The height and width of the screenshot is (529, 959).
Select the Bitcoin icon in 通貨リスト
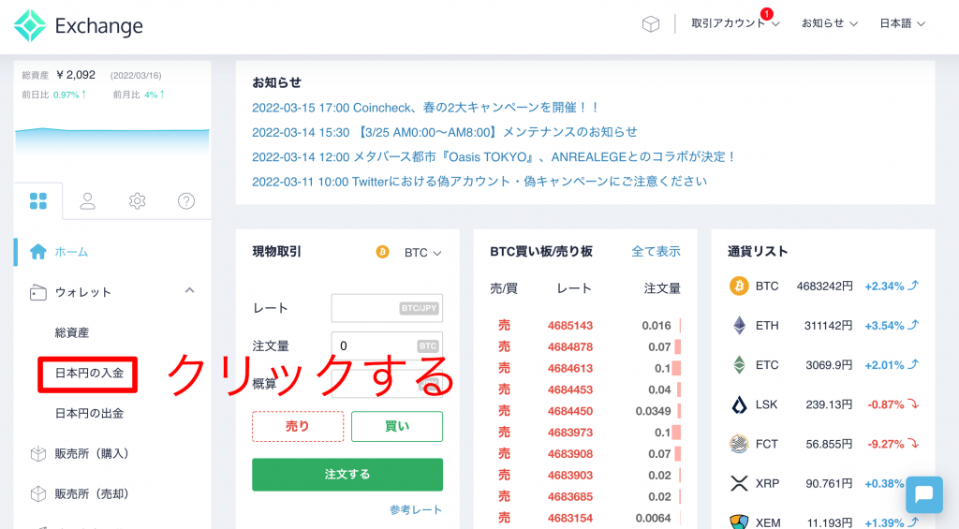(739, 286)
